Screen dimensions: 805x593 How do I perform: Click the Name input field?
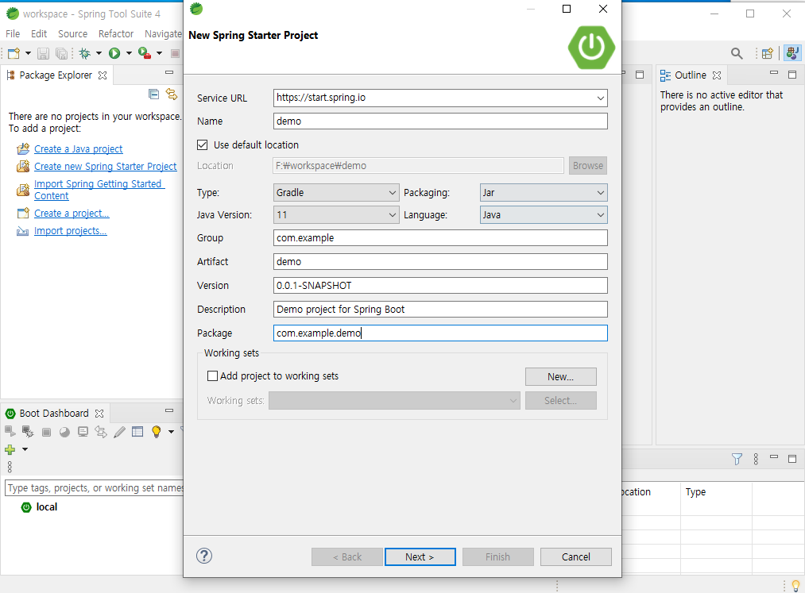click(x=440, y=121)
